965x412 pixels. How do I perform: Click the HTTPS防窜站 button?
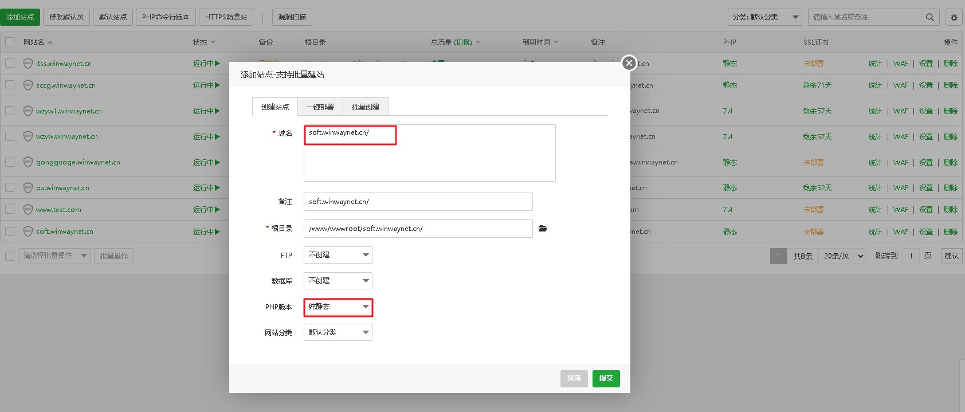pyautogui.click(x=226, y=17)
